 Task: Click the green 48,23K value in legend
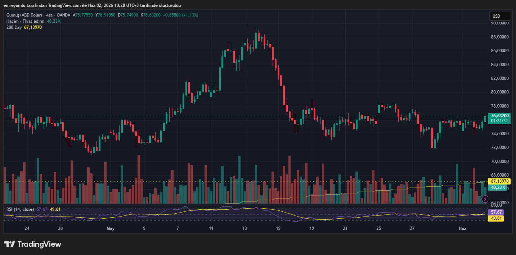(54, 21)
